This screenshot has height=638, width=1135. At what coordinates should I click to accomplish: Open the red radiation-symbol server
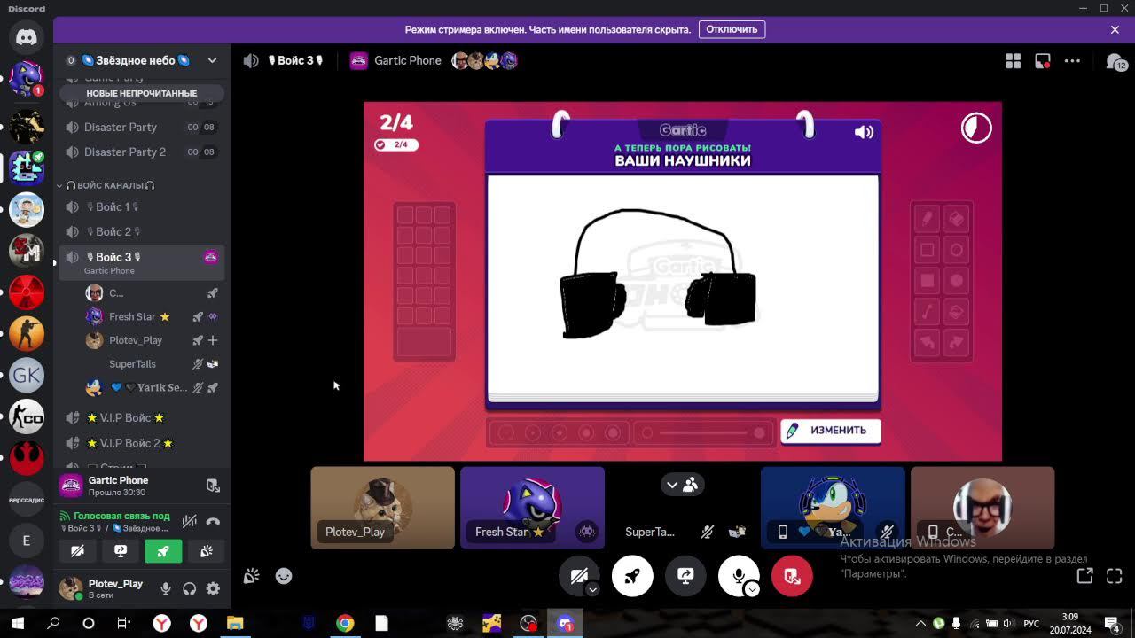[x=27, y=292]
